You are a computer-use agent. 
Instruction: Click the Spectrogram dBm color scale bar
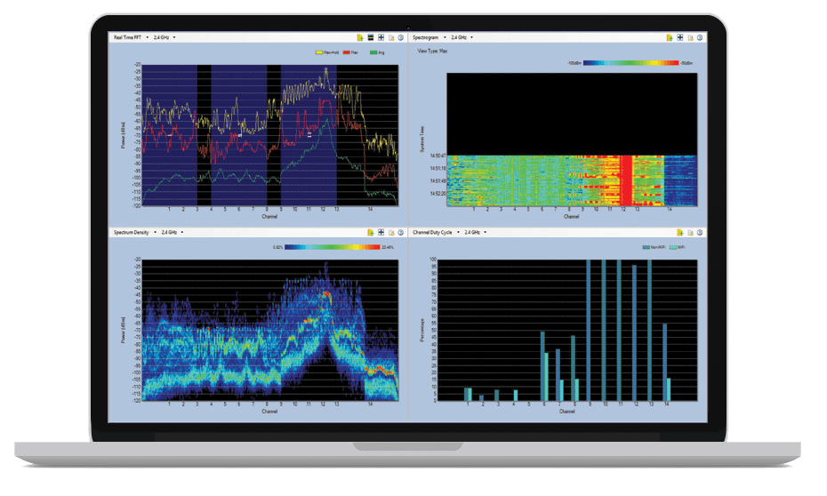click(x=630, y=63)
